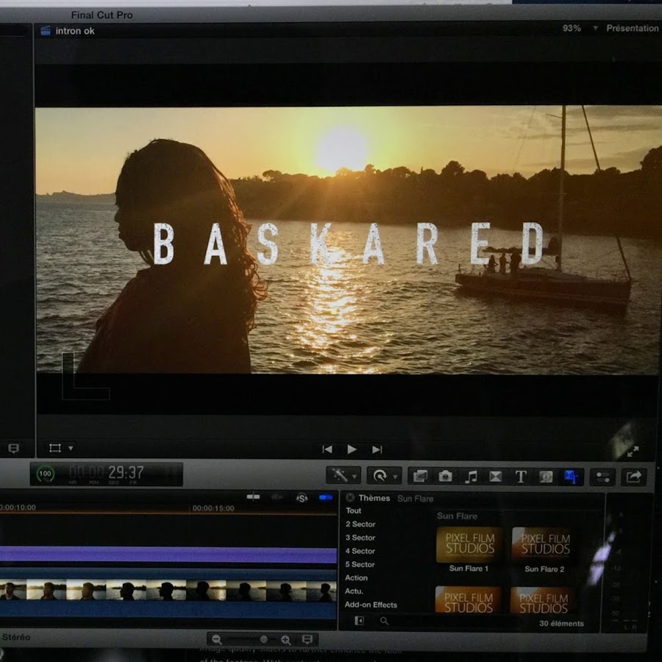Select the 3 Sector theme category
The image size is (662, 662).
coord(360,538)
